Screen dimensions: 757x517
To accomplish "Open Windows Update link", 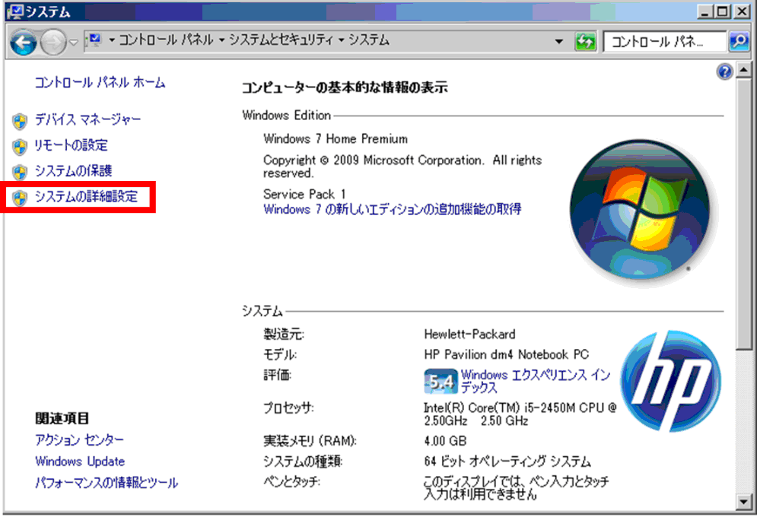I will (x=80, y=461).
